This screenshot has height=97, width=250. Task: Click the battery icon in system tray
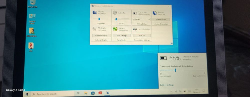tap(185, 91)
